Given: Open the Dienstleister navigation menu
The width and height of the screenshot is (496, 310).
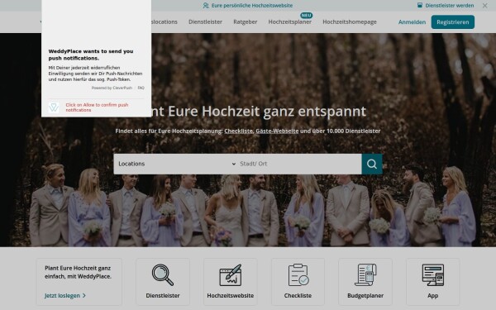Looking at the screenshot, I should pos(205,21).
